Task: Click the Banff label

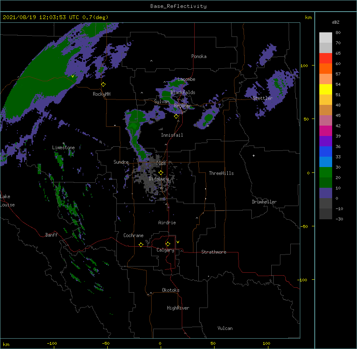Action: [51, 235]
